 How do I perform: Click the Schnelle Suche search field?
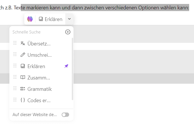click(38, 32)
